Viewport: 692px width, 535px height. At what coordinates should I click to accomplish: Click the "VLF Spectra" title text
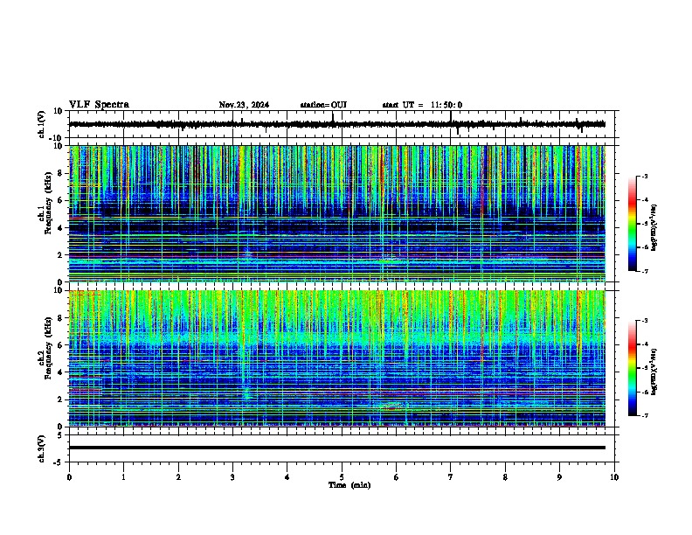(x=99, y=105)
